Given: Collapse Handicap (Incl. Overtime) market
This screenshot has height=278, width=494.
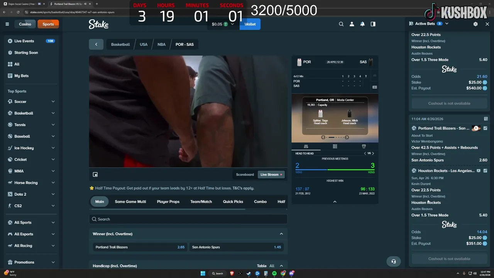Looking at the screenshot, I should 281,266.
